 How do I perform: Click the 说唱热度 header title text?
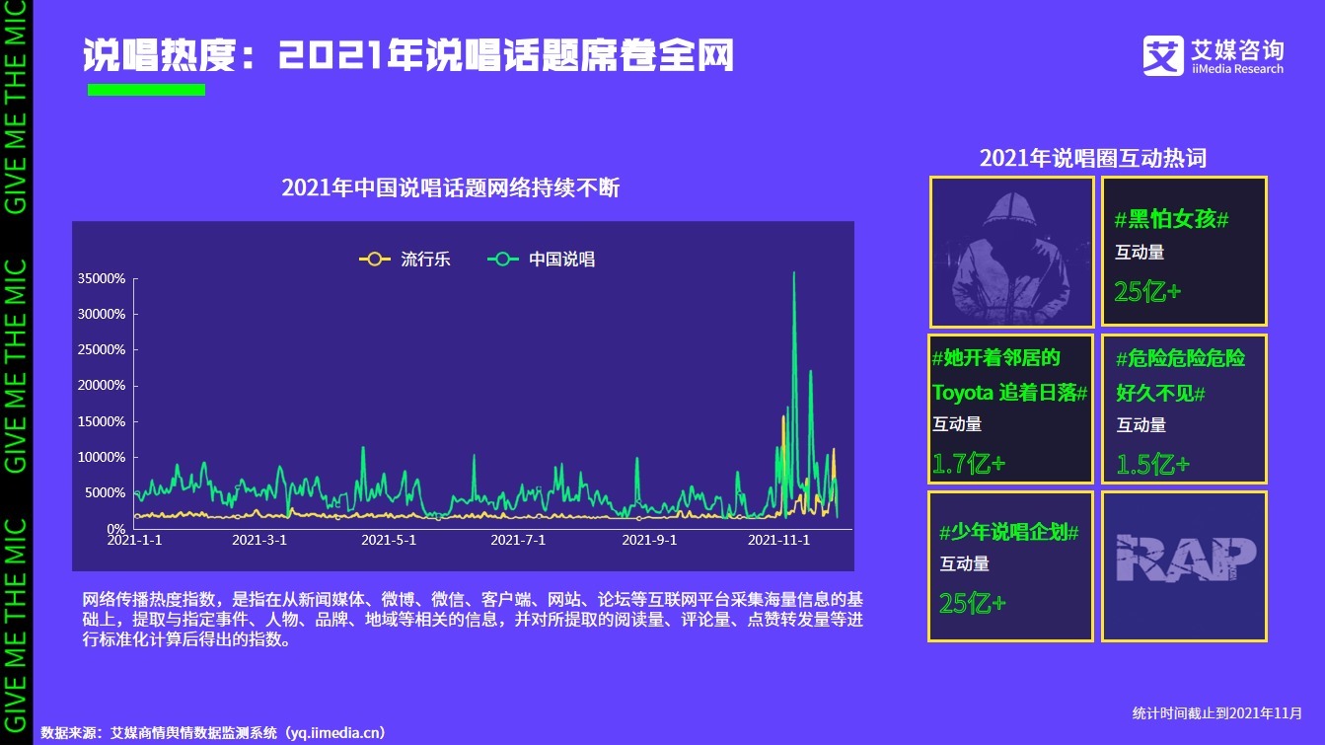(410, 54)
